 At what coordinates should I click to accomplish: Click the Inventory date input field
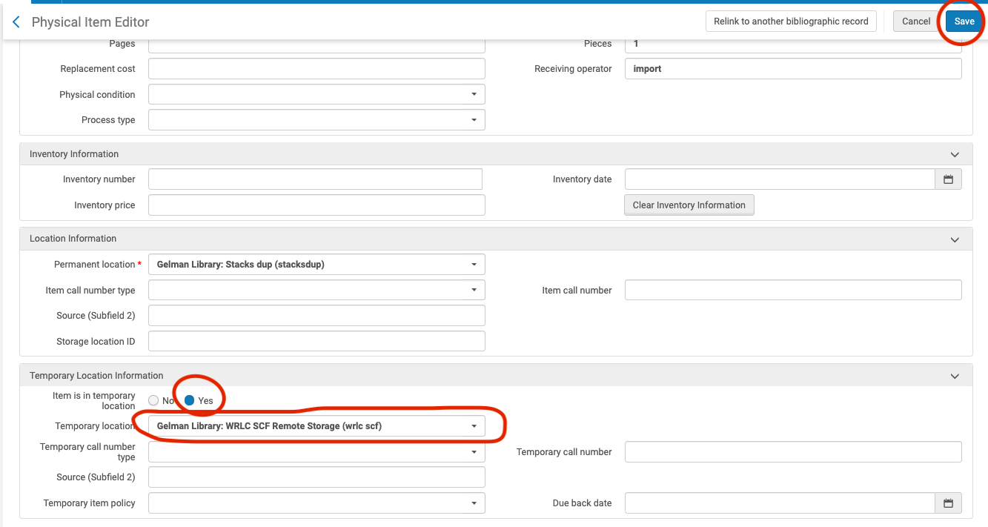pos(780,179)
